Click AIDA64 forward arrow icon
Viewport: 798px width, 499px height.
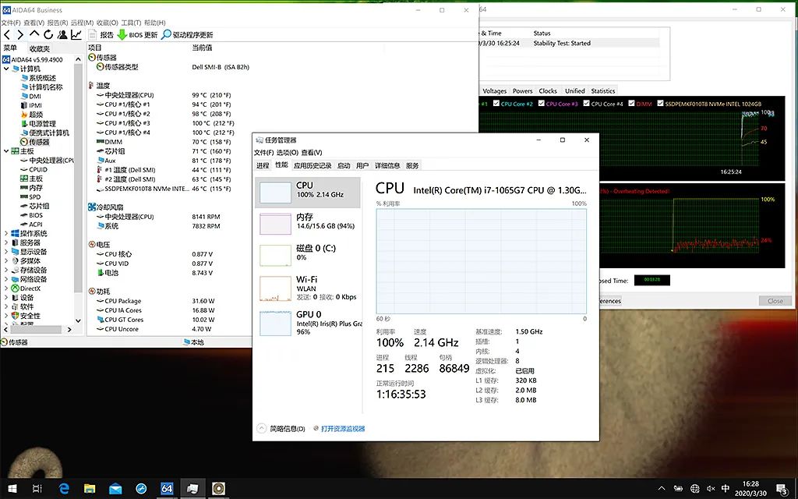[20, 34]
